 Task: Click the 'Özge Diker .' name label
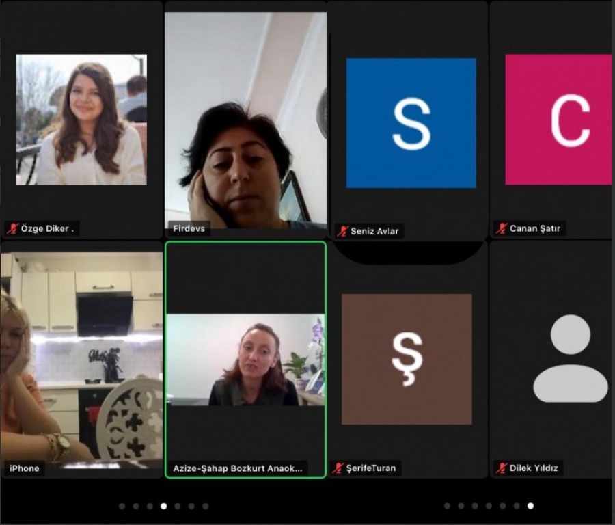(47, 228)
